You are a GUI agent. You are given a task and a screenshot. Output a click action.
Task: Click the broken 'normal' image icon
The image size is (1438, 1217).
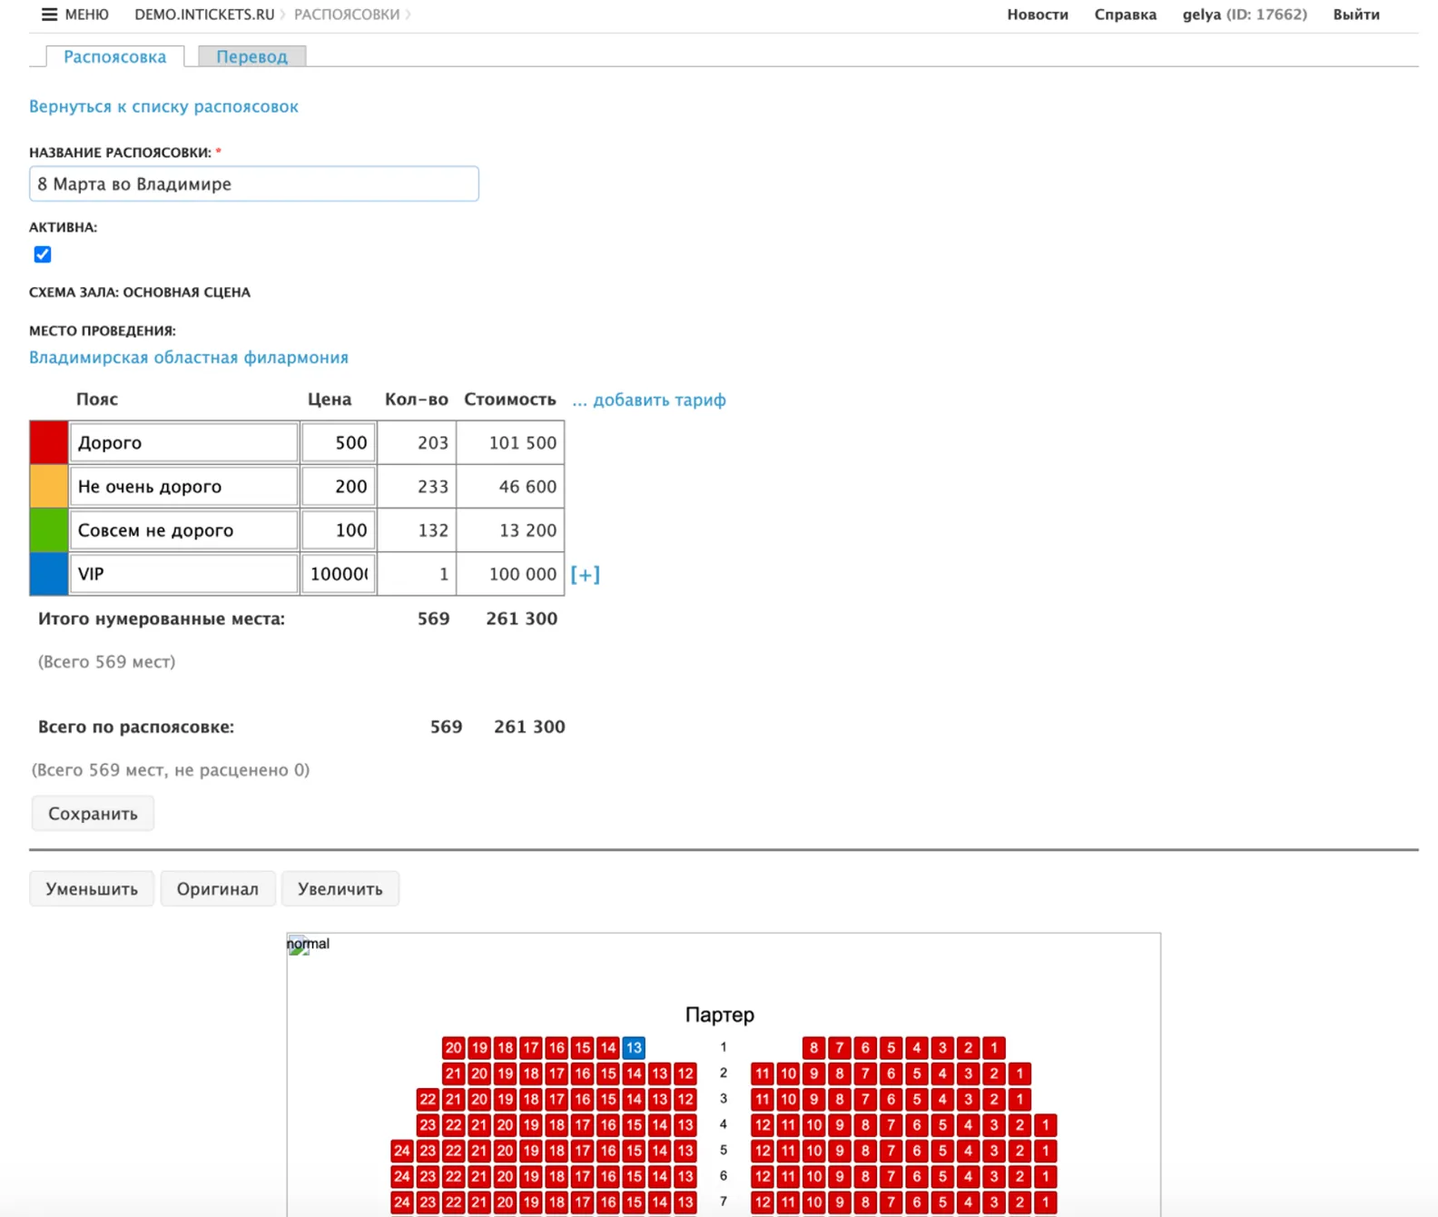coord(299,945)
